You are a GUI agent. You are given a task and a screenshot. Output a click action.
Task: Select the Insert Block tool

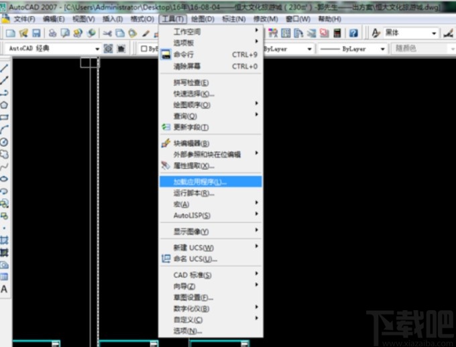5,204
